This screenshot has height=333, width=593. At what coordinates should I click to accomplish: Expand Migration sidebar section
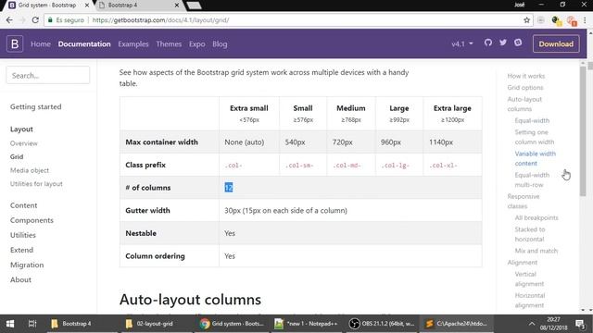pyautogui.click(x=27, y=265)
